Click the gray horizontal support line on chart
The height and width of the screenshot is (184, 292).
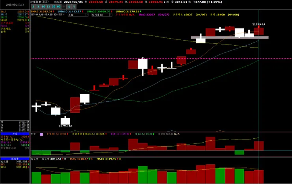230,37
